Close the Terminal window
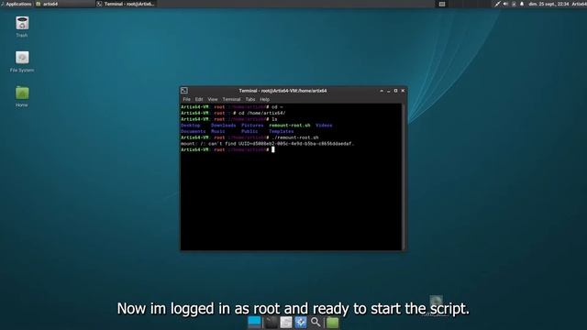587x330 pixels. pyautogui.click(x=403, y=91)
